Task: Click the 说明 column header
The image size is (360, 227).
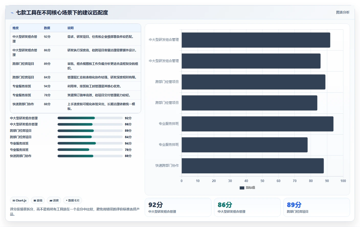Action: tap(71, 28)
